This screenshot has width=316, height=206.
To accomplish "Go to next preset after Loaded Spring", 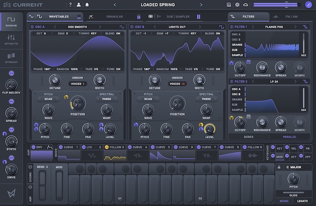I will coord(200,4).
